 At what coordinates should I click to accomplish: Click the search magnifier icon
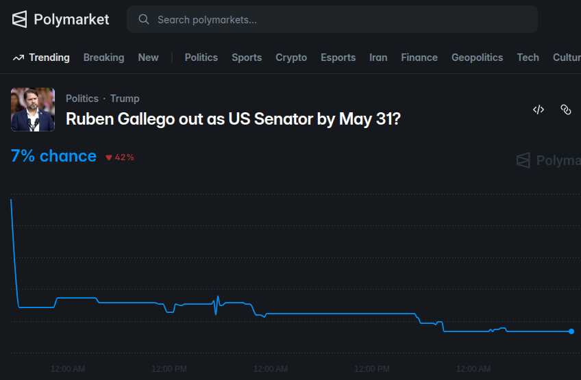pyautogui.click(x=144, y=20)
